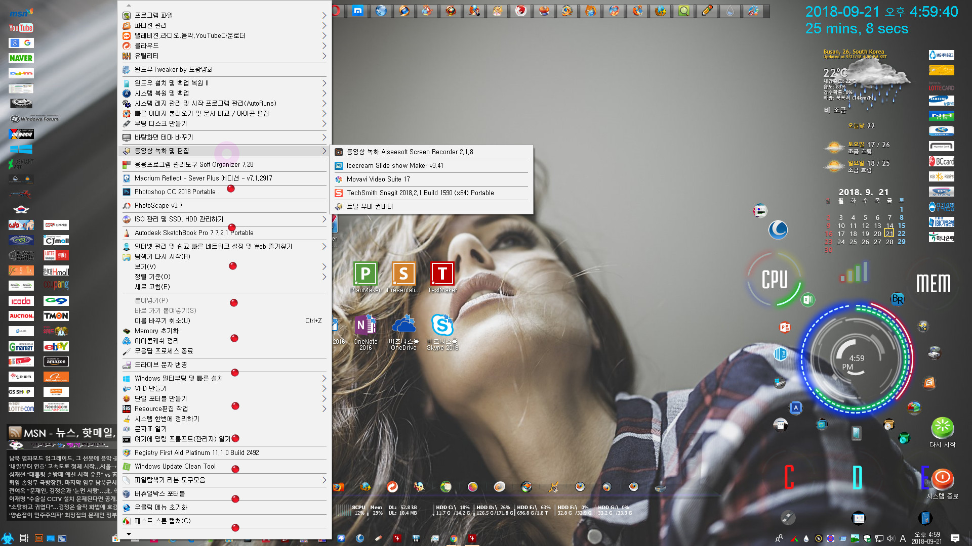
Task: Open the ebay shortcut icon
Action: tap(56, 346)
